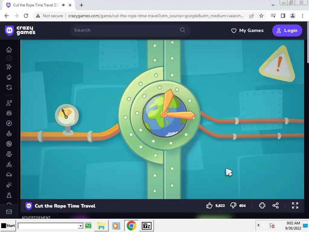
Task: Open Basketball category sidebar icon
Action: coord(9,144)
